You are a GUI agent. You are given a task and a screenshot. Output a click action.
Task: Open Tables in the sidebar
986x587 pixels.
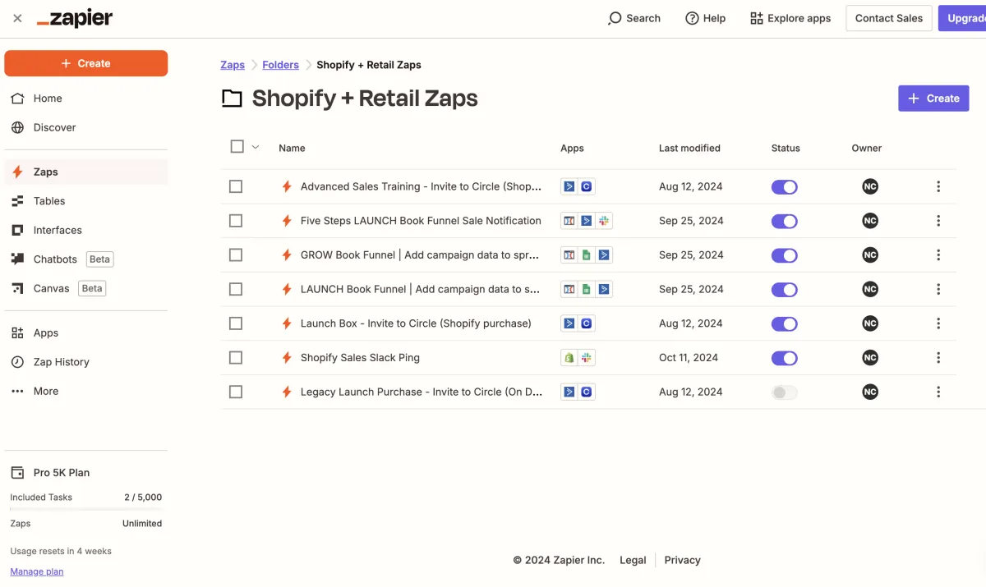tap(86, 201)
